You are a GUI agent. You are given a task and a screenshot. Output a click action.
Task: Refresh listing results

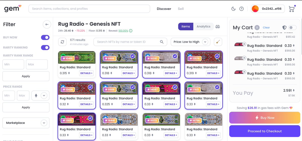click(62, 42)
